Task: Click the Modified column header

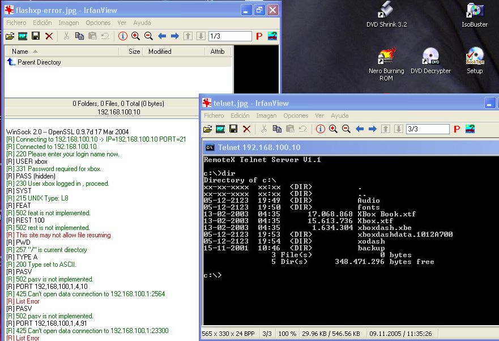Action: click(160, 52)
